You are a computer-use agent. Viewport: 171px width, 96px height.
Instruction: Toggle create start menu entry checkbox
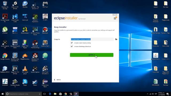click(72, 43)
